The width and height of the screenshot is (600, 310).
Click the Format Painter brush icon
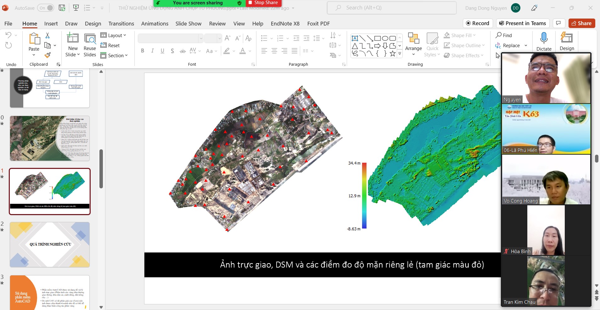(48, 55)
